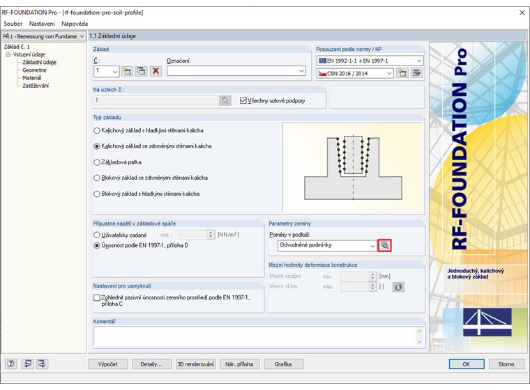Image resolution: width=530 pixels, height=390 pixels.
Task: Select Kalichový základ se zdrsněnými stěnami kalicha
Action: (97, 146)
